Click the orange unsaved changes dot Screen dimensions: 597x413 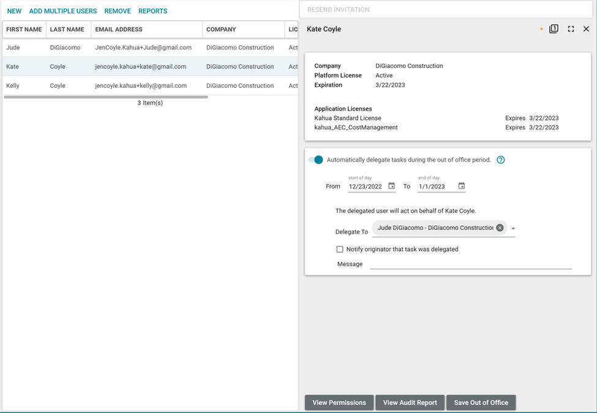click(x=541, y=29)
